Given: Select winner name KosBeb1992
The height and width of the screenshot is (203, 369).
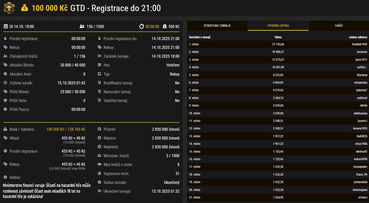Looking at the screenshot, I should click(359, 44).
